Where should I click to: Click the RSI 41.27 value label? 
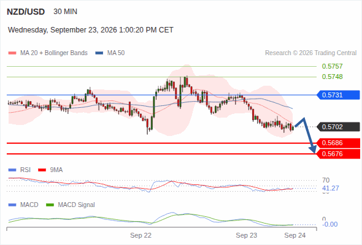coord(331,188)
